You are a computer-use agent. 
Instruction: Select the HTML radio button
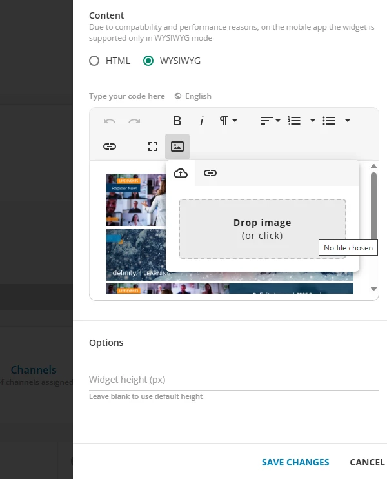coord(94,61)
